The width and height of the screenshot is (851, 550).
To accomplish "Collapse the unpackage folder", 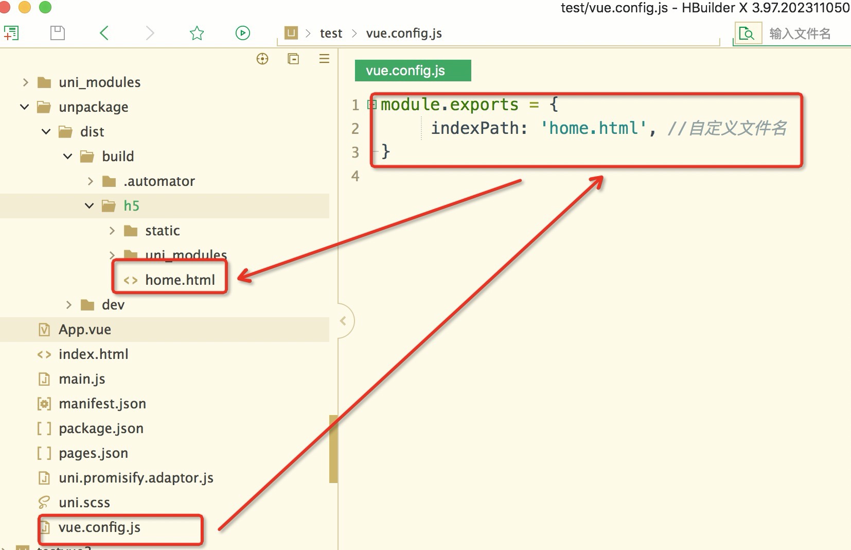I will (25, 107).
